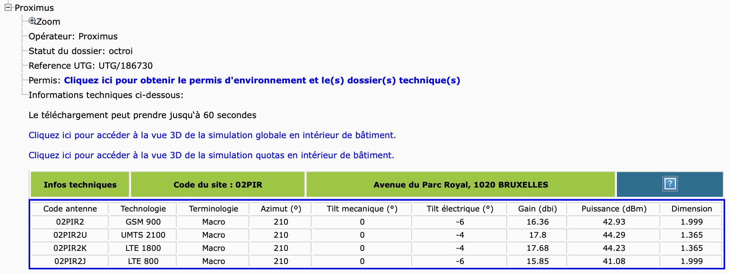The width and height of the screenshot is (729, 274).
Task: Click the gain value 17.68
Action: pos(538,248)
